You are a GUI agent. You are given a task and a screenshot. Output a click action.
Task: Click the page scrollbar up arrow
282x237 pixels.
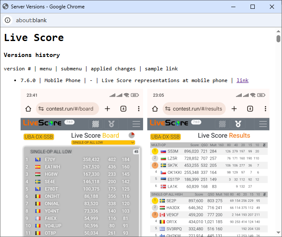pyautogui.click(x=278, y=31)
